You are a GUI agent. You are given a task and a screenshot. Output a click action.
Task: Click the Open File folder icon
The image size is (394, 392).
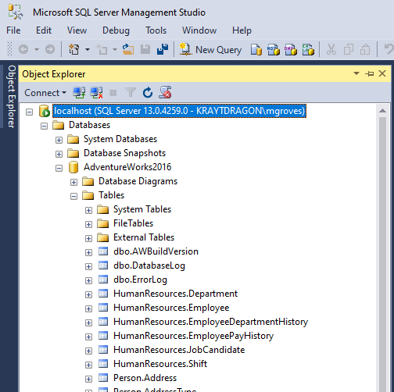coord(128,49)
